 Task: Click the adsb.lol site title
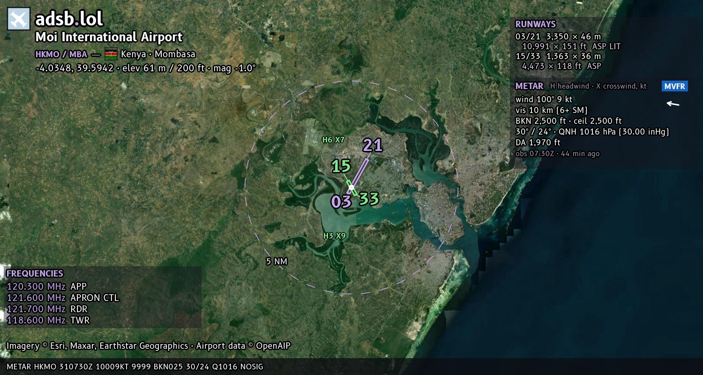(69, 19)
